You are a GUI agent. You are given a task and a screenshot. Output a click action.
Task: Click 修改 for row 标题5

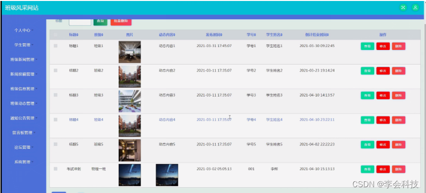click(383, 145)
